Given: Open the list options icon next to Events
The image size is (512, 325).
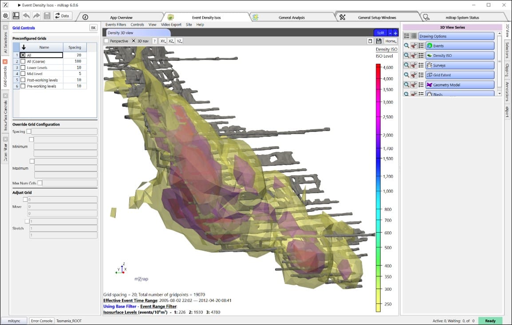Looking at the screenshot, I should point(421,46).
